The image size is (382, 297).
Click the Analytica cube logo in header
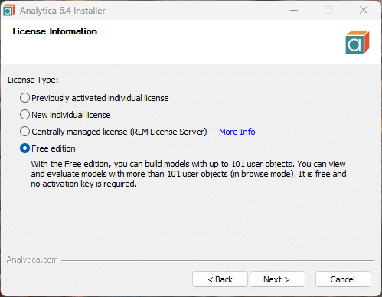point(358,42)
